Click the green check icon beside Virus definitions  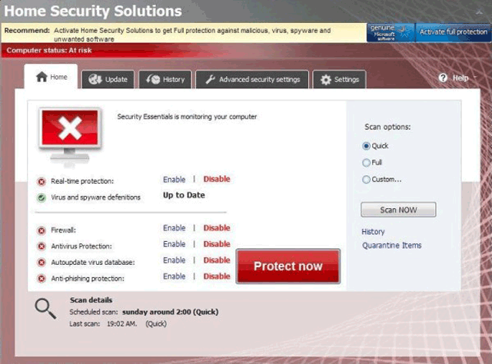(42, 197)
